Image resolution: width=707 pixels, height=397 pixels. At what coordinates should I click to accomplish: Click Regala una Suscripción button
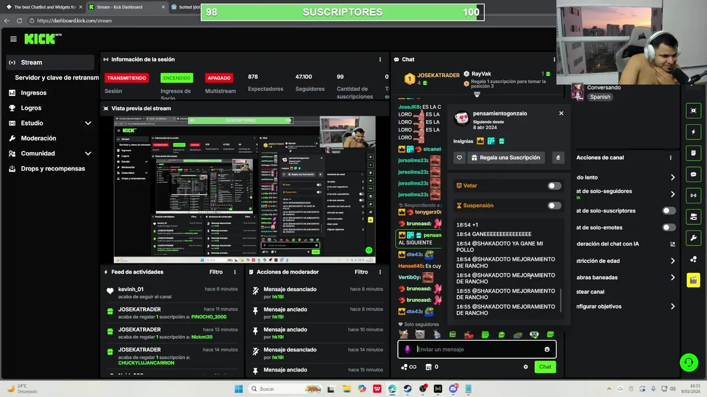(506, 158)
